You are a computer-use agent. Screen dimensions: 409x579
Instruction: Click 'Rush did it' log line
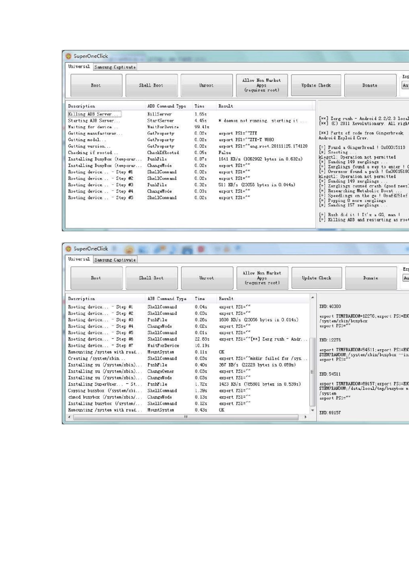[x=359, y=215]
